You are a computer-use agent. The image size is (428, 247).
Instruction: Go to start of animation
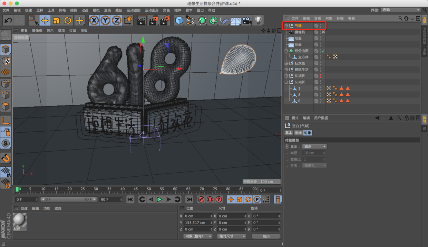[x=130, y=199]
